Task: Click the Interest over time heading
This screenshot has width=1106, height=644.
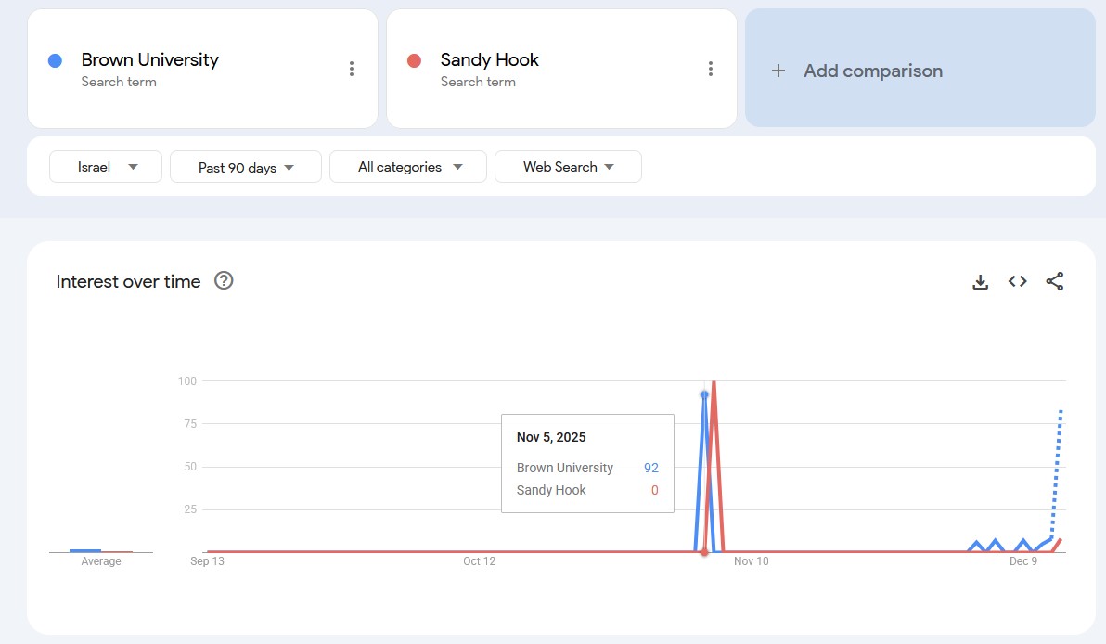Action: (x=128, y=281)
